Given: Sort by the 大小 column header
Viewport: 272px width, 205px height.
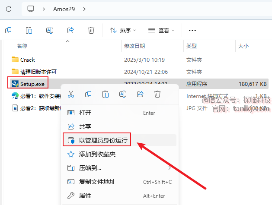Looking at the screenshot, I should pyautogui.click(x=243, y=46).
